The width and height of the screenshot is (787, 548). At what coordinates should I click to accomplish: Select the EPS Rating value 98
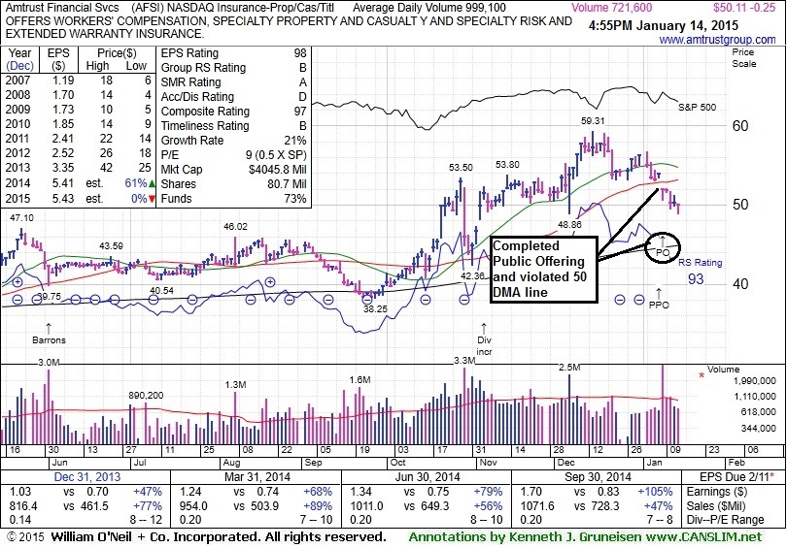click(x=300, y=53)
